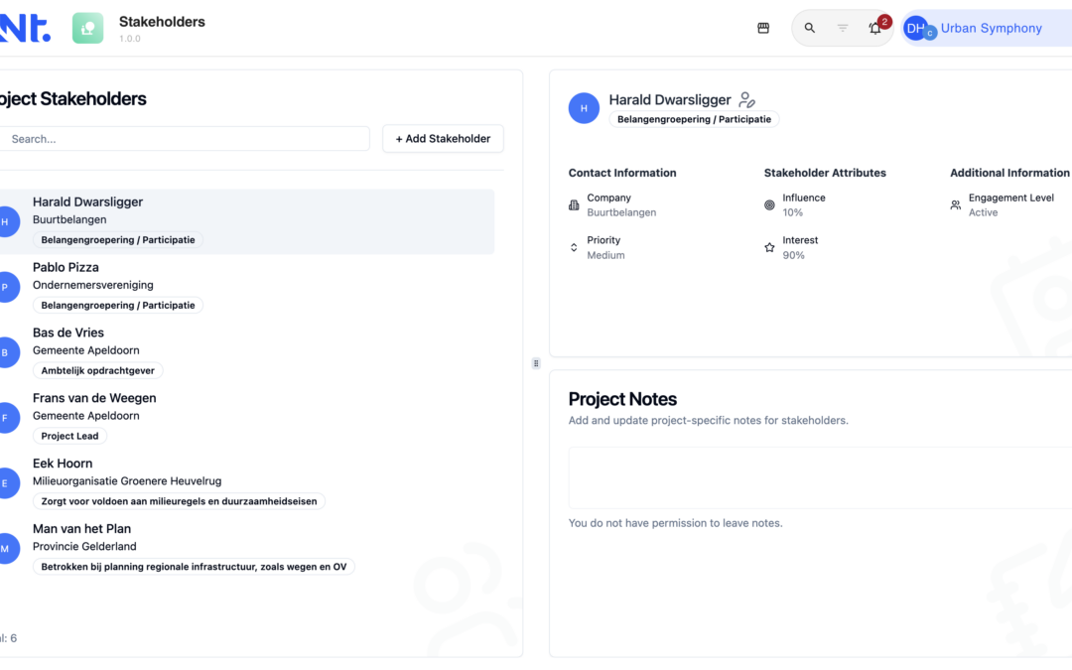Click the Priority Medium value
The height and width of the screenshot is (670, 1072).
pos(605,255)
